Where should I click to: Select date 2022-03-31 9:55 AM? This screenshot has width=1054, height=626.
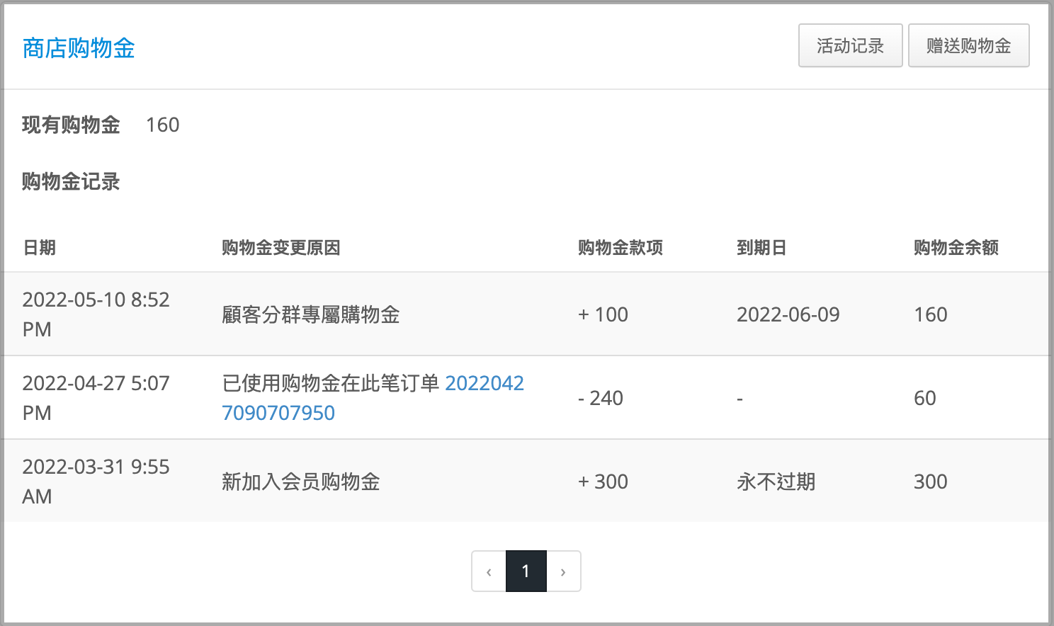pos(96,482)
